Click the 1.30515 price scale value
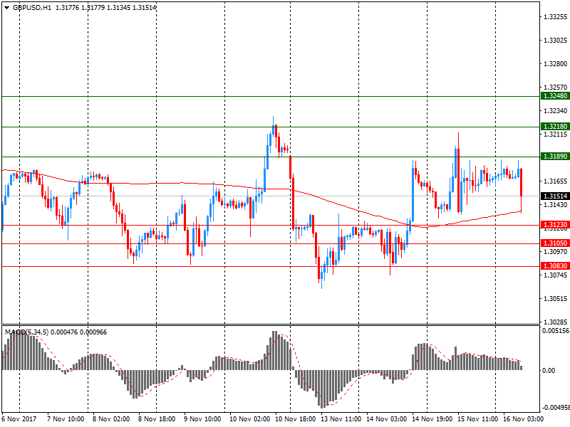The height and width of the screenshot is (427, 570). pos(555,299)
